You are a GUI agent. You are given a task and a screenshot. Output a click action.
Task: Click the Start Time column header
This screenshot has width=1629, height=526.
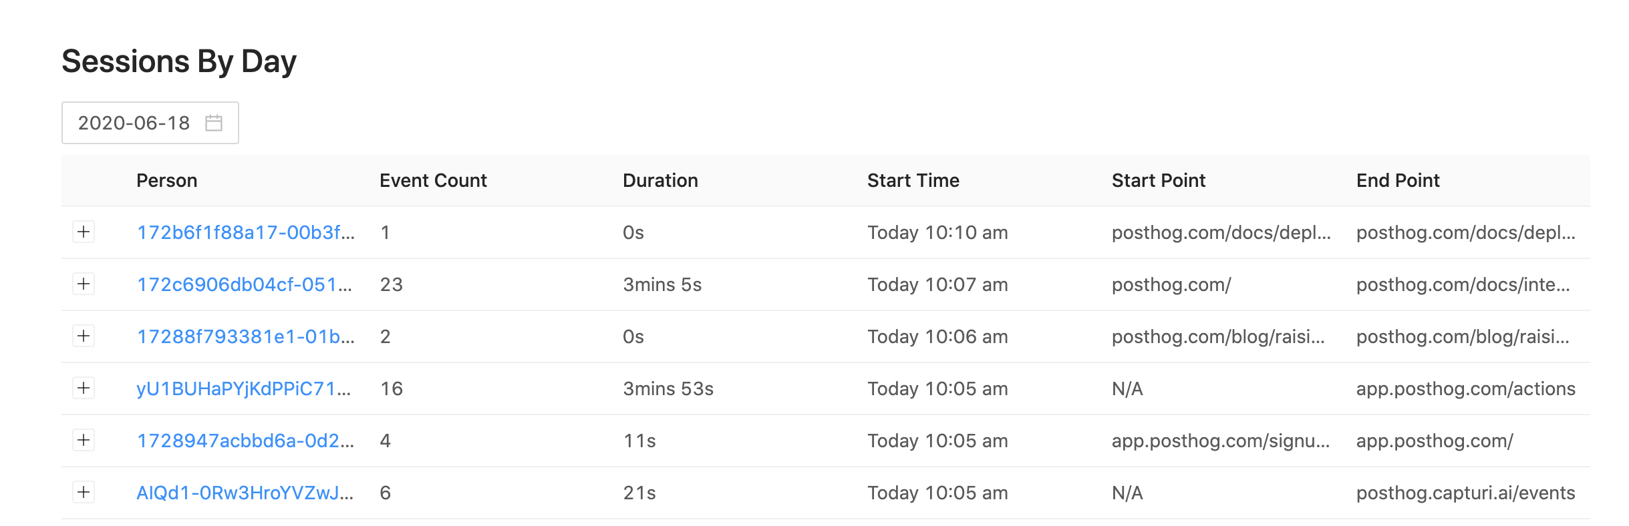point(913,180)
